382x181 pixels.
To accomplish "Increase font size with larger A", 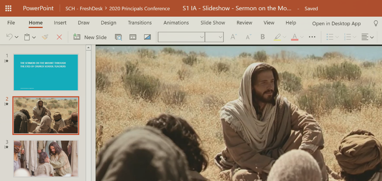I will pos(234,37).
